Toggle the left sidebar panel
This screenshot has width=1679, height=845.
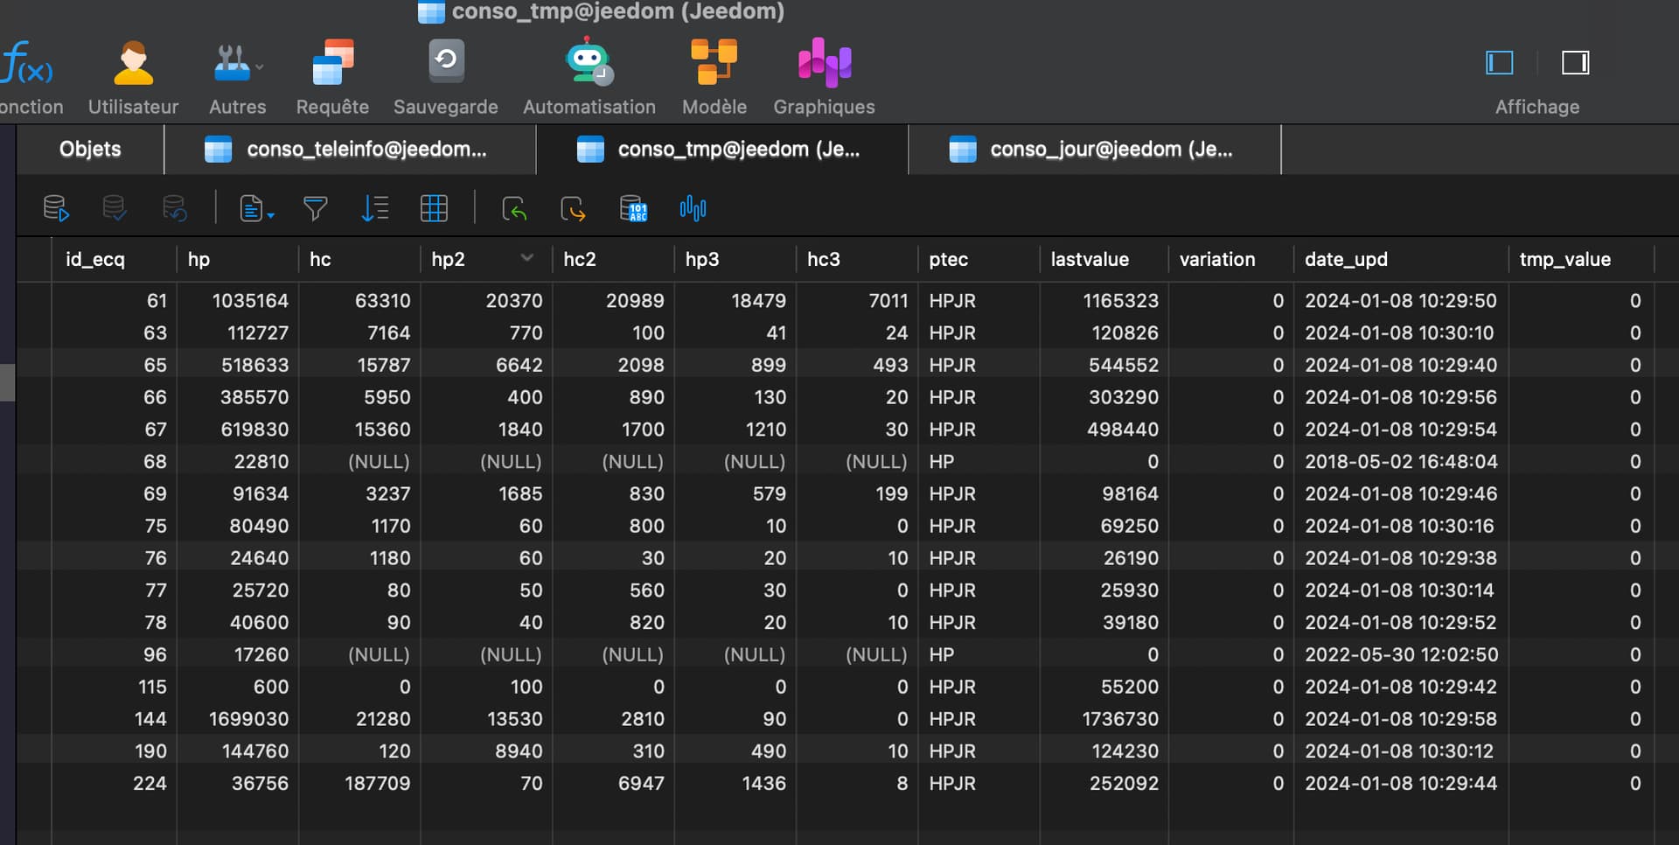pos(1500,63)
